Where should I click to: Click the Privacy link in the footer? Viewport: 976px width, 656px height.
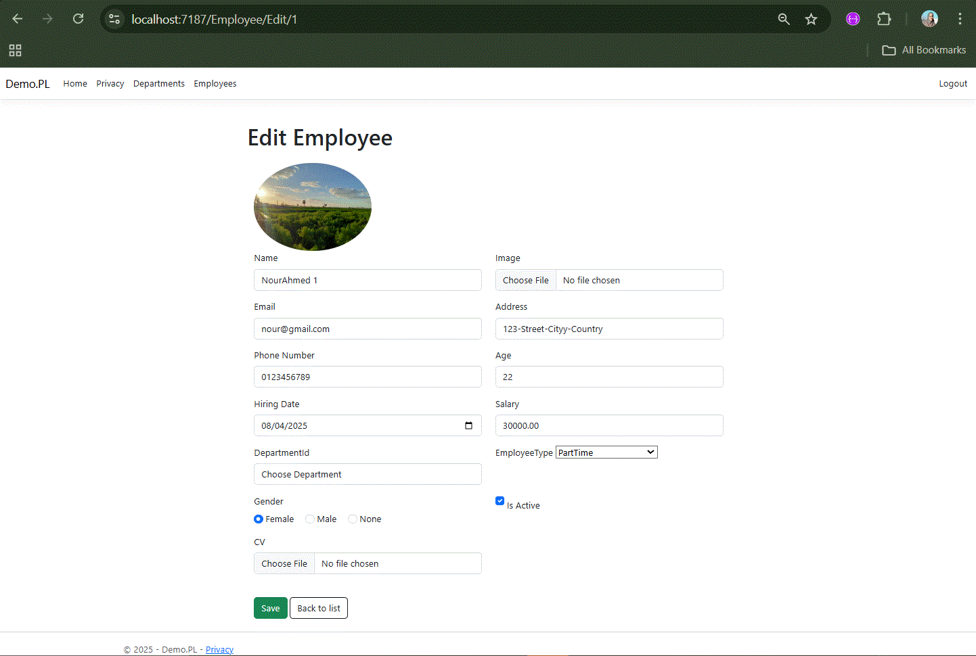coord(219,649)
